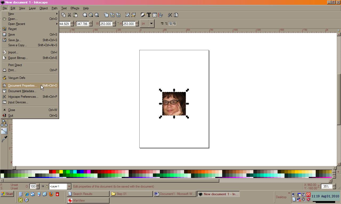The image size is (341, 204).
Task: Click the Paste clipboard icon
Action: pos(75,15)
